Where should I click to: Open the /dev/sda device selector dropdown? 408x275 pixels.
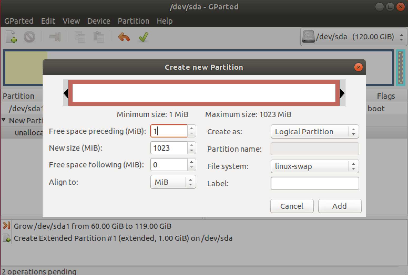354,37
